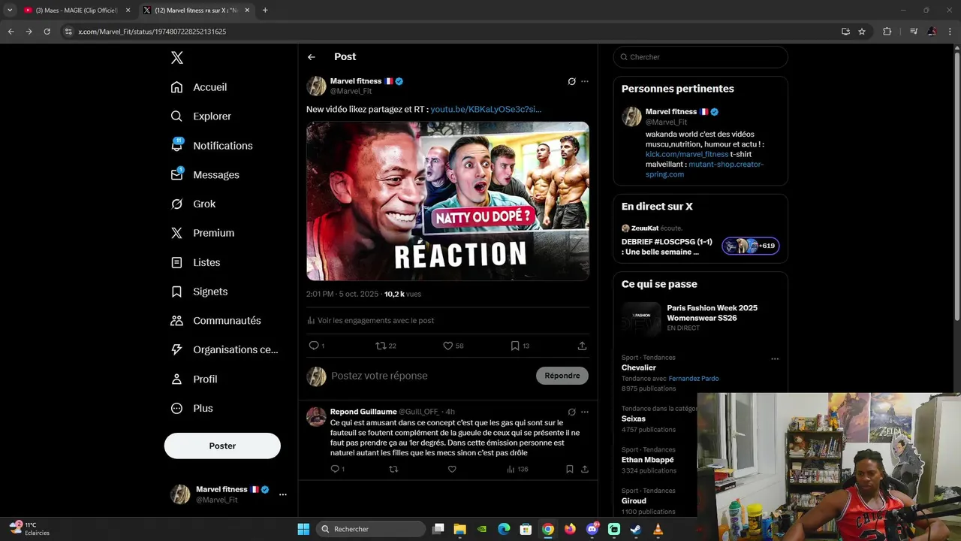Open Accueil from the sidebar
The height and width of the screenshot is (541, 961).
point(199,87)
